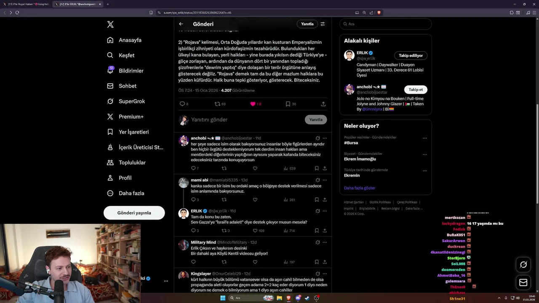Screen dimensions: 539x303
Task: Bookmark anchobi's reply
Action: click(x=317, y=168)
